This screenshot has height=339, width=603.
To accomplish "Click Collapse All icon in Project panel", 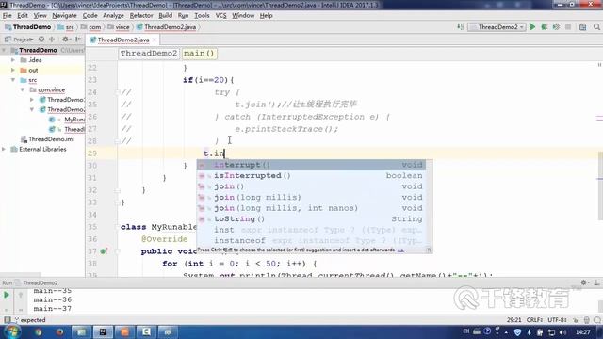I will click(52, 40).
